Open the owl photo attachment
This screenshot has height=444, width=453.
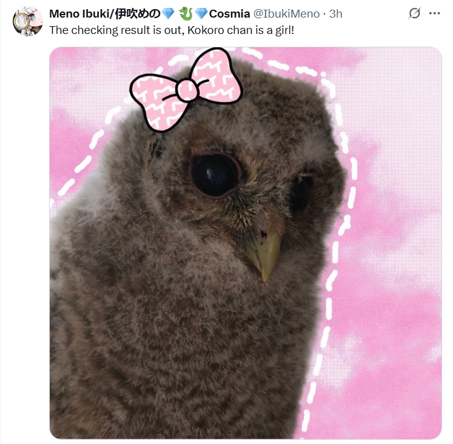pyautogui.click(x=246, y=243)
